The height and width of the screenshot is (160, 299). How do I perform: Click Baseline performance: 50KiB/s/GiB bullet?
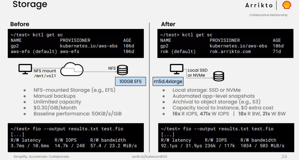tap(78, 114)
